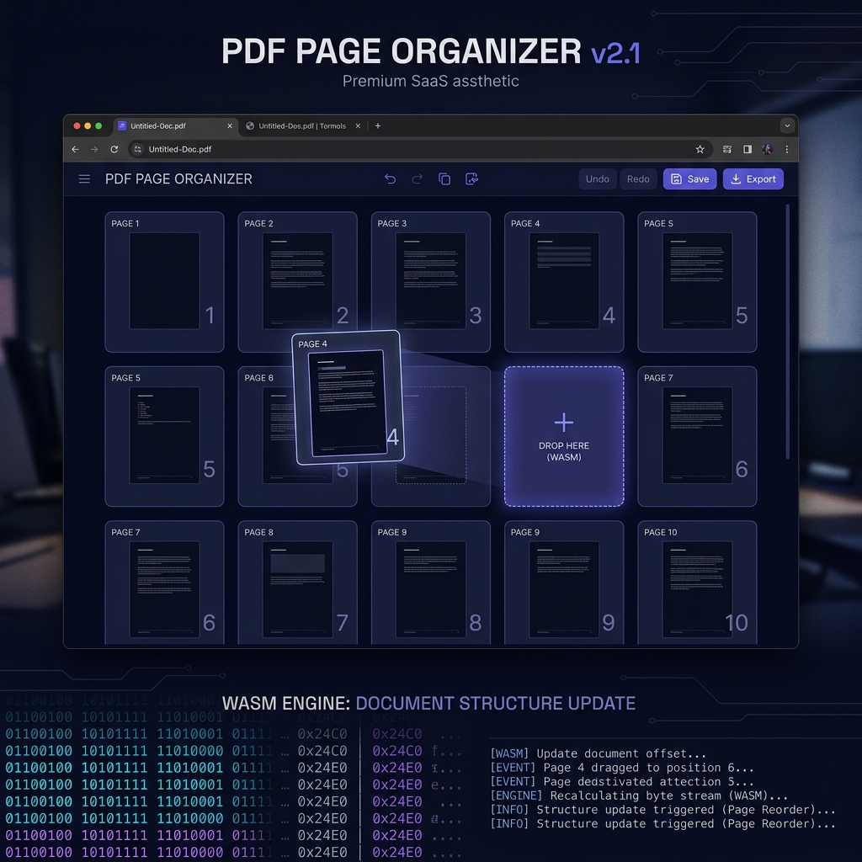Click the share-document icon right of the copy icon
The width and height of the screenshot is (862, 862).
coord(471,179)
